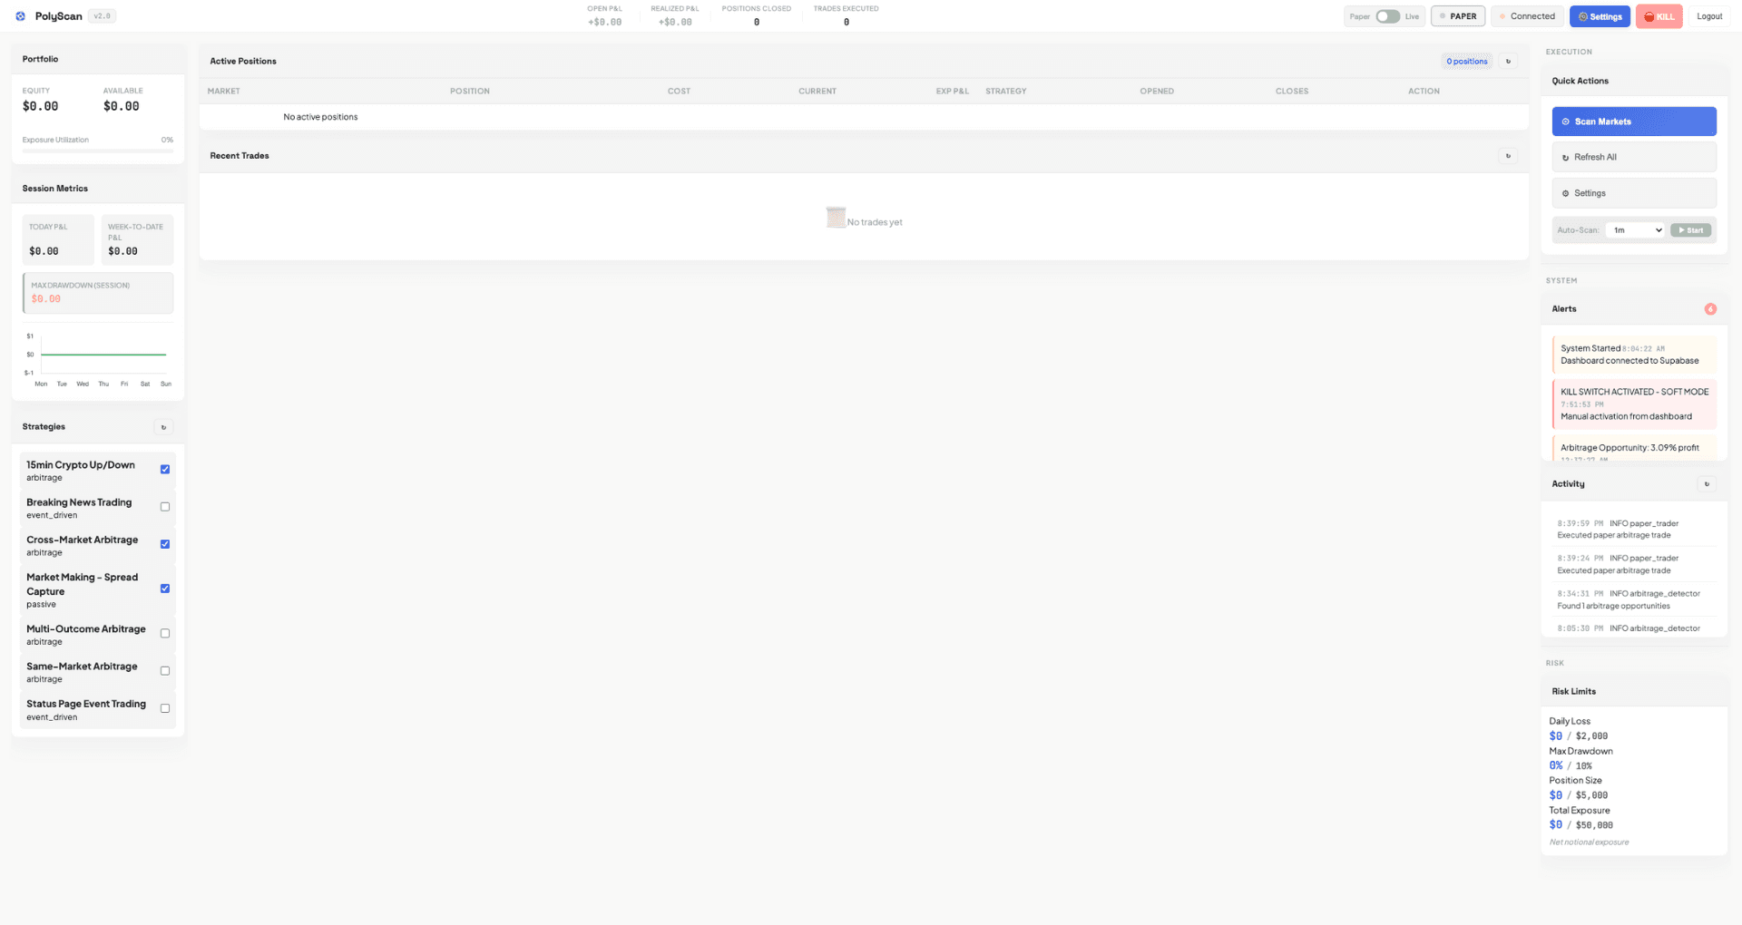Disable the 15min Crypto Up/Down strategy
1742x925 pixels.
(165, 470)
